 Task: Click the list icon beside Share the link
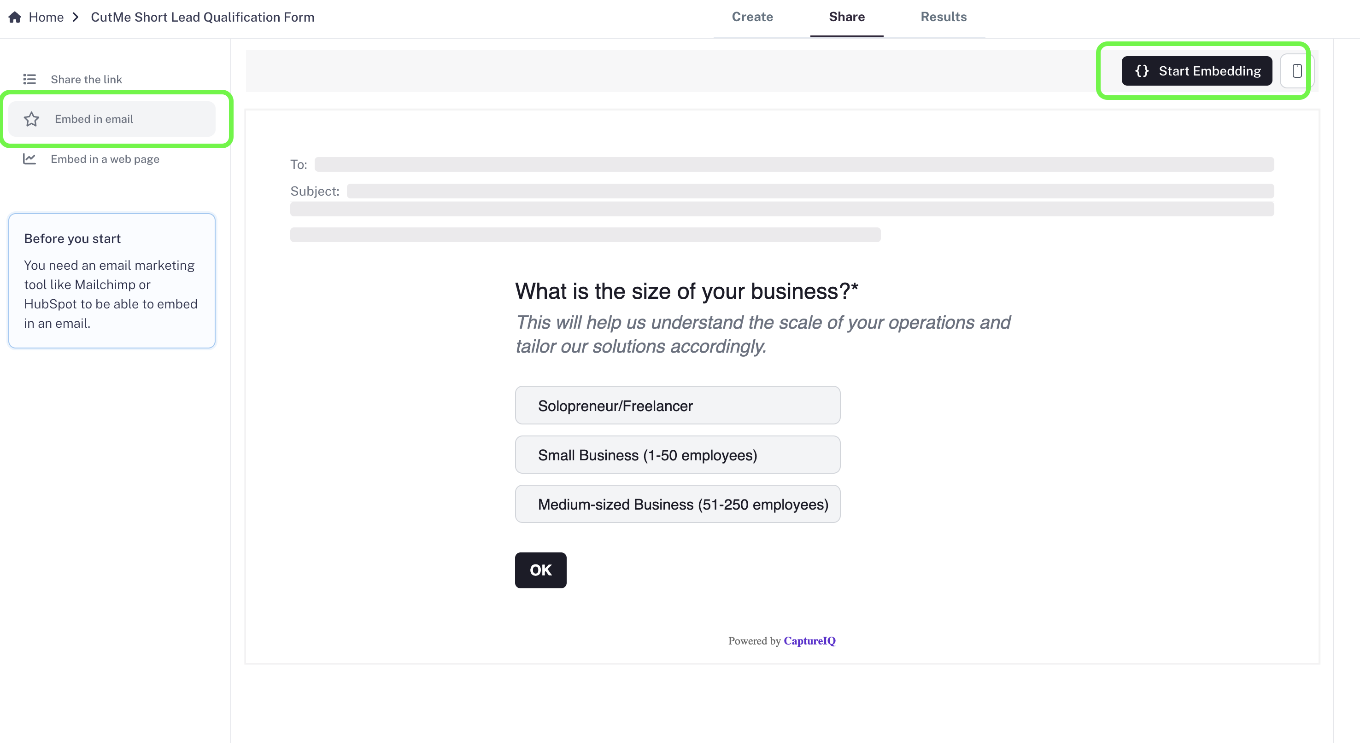click(x=30, y=79)
